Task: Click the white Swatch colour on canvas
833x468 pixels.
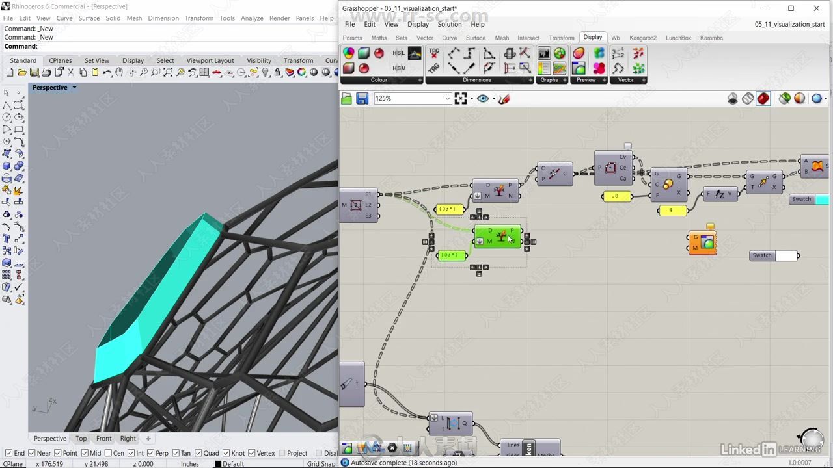Action: pyautogui.click(x=786, y=255)
